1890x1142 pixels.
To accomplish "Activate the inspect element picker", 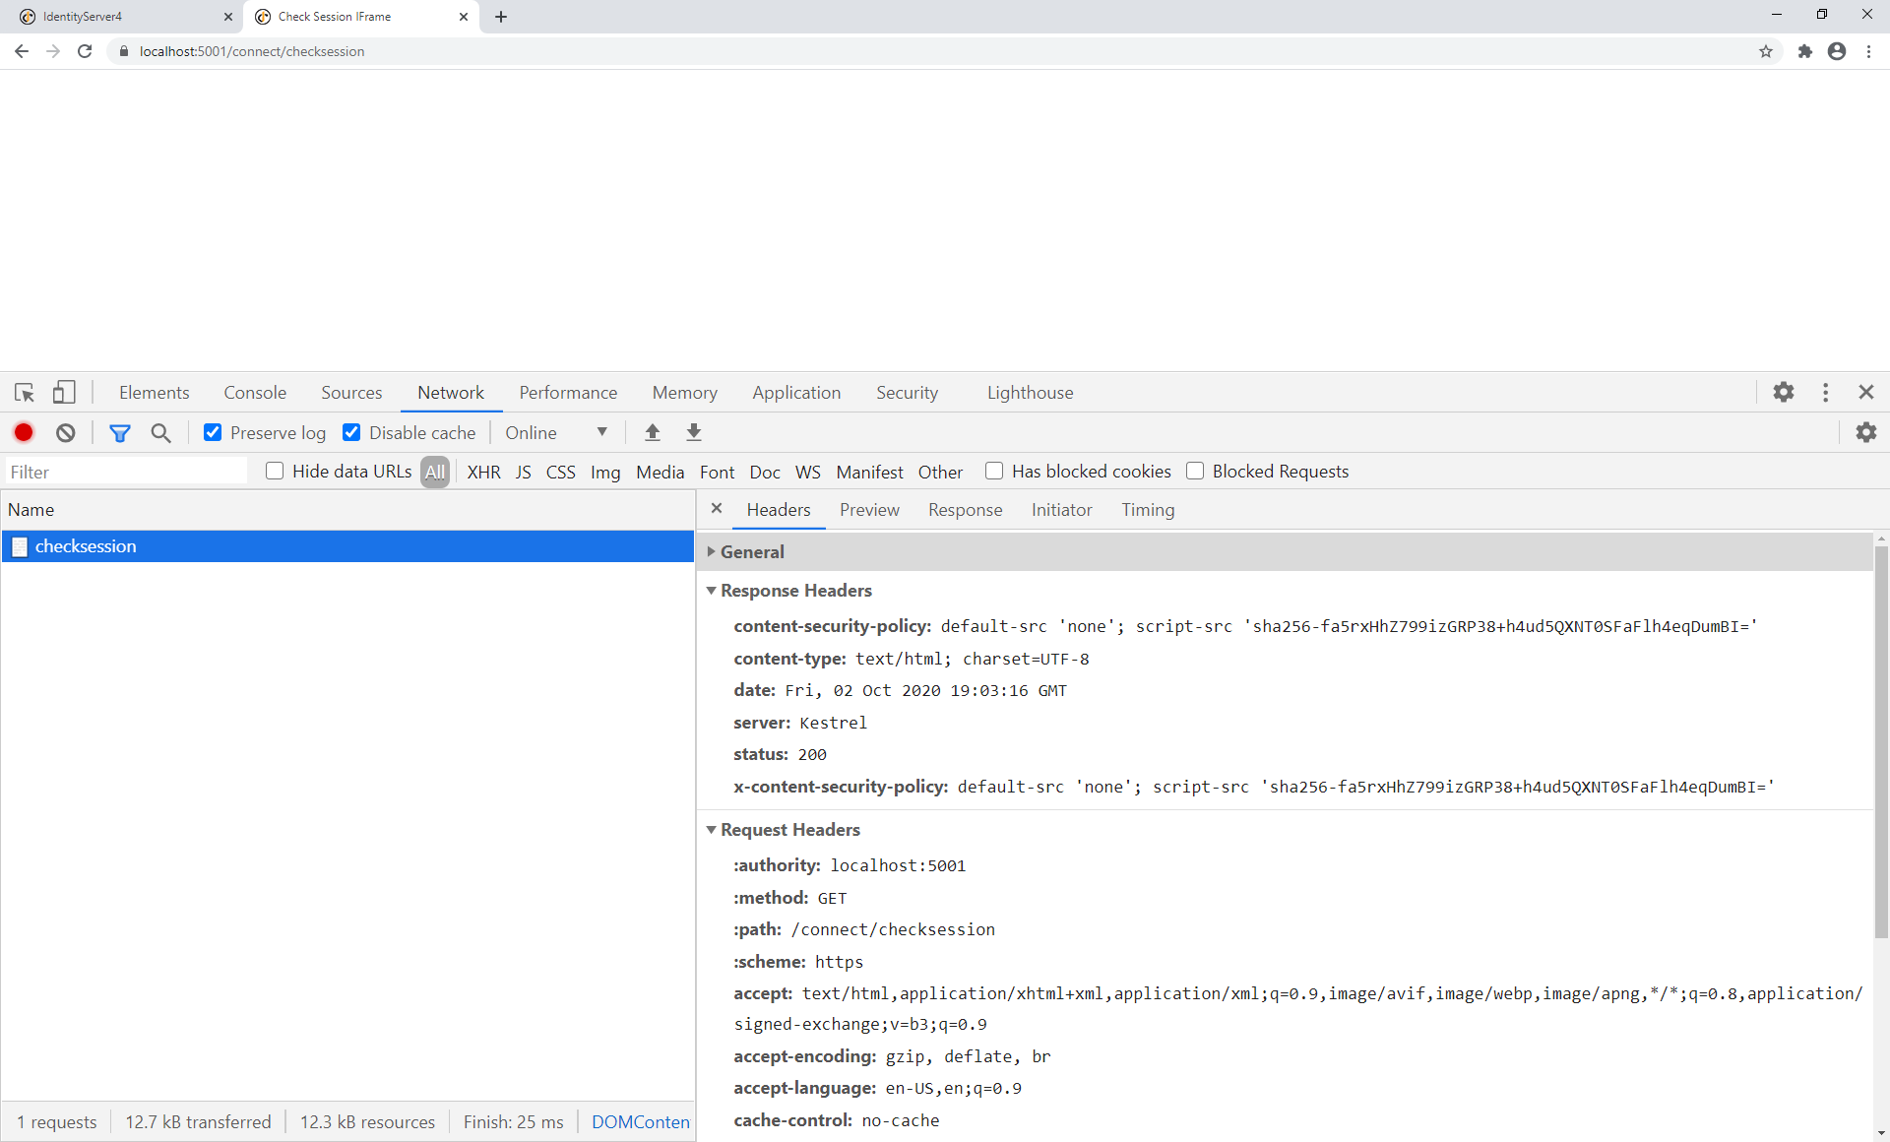I will [24, 392].
